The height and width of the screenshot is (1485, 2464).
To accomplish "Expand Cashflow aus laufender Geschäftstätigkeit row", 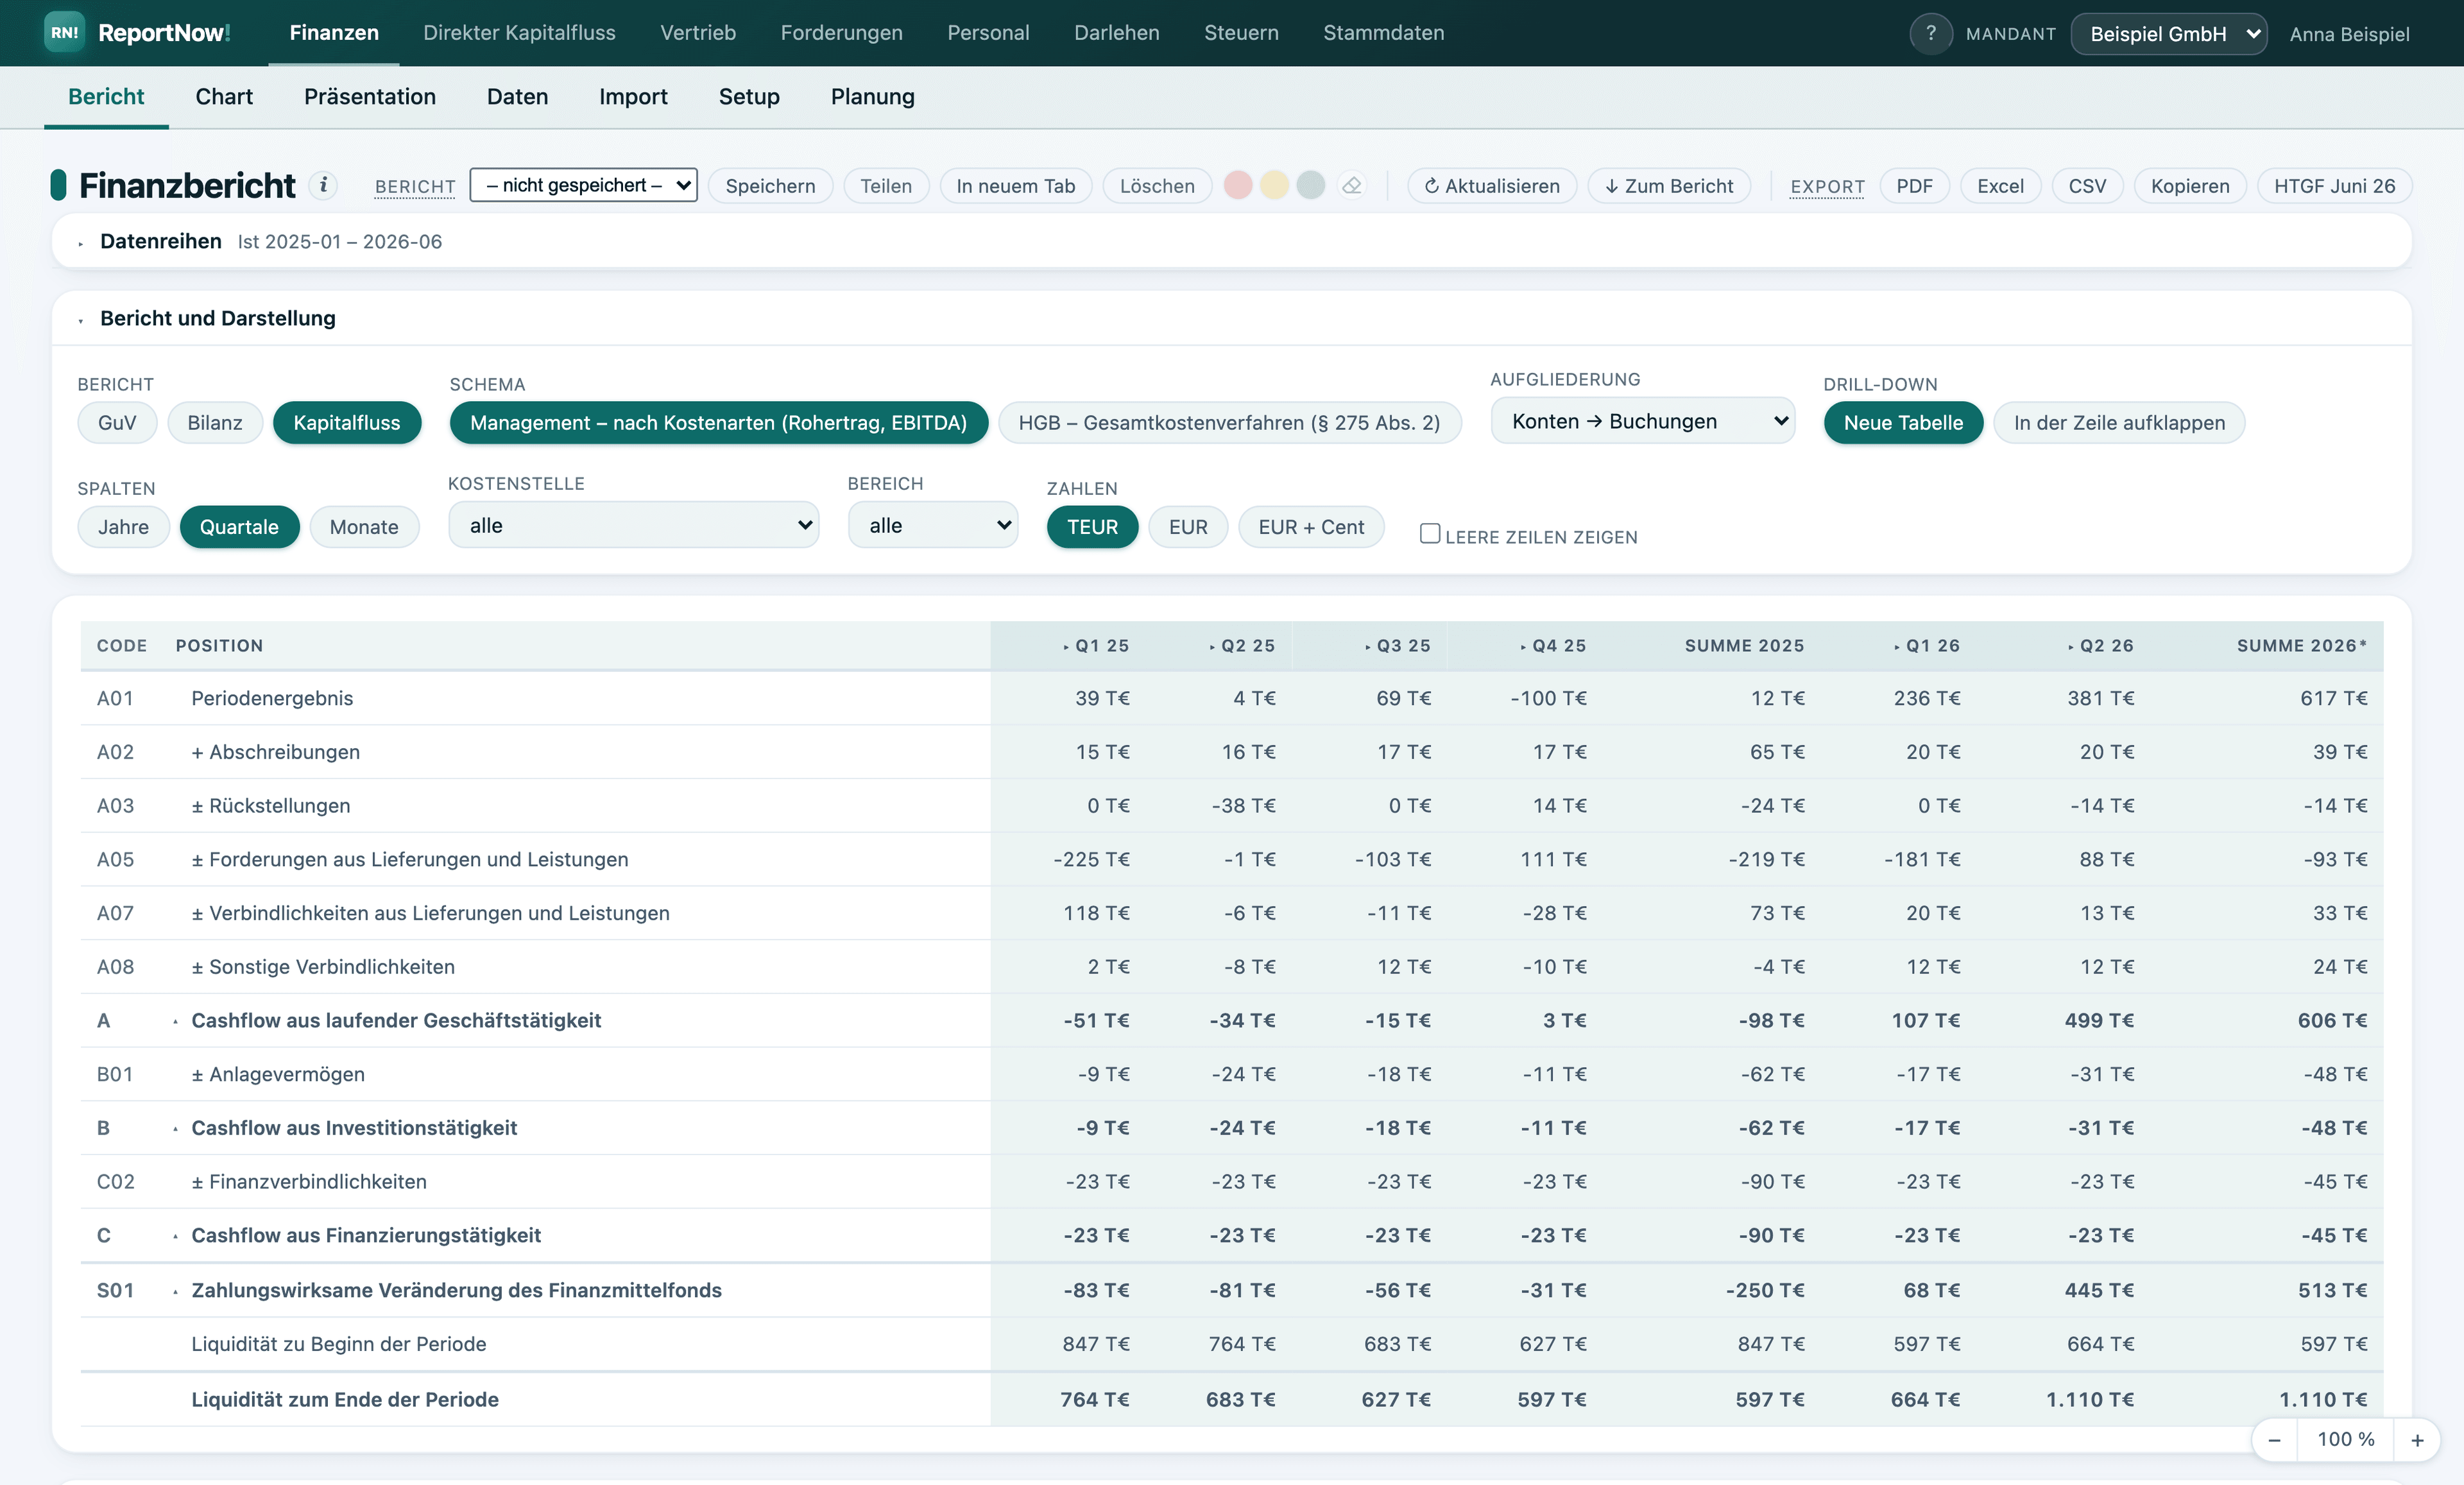I will pyautogui.click(x=176, y=1021).
